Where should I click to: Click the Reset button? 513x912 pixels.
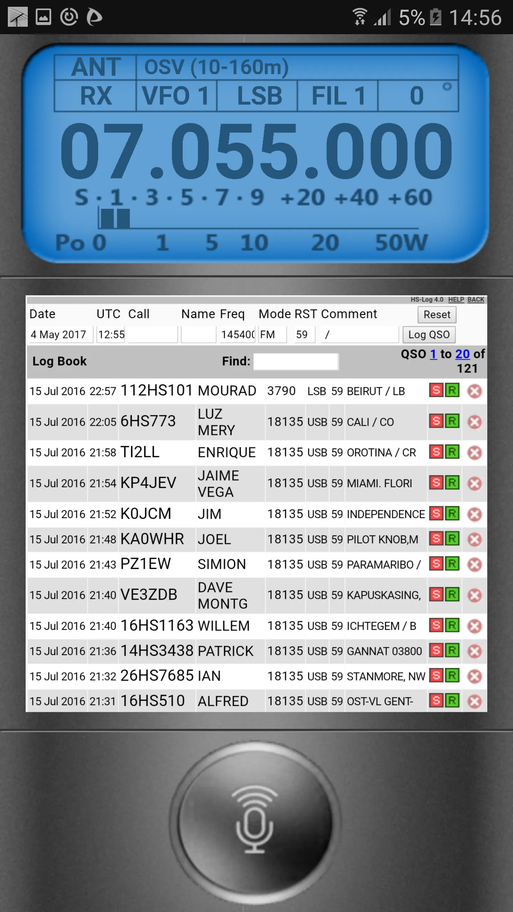[437, 315]
